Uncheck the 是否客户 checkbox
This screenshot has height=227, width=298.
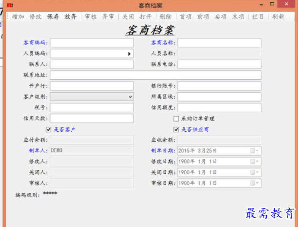(x=48, y=130)
